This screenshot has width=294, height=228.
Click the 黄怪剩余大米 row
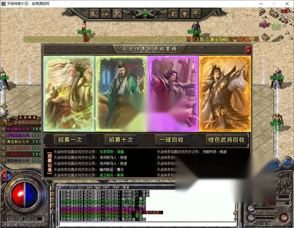coord(21,142)
